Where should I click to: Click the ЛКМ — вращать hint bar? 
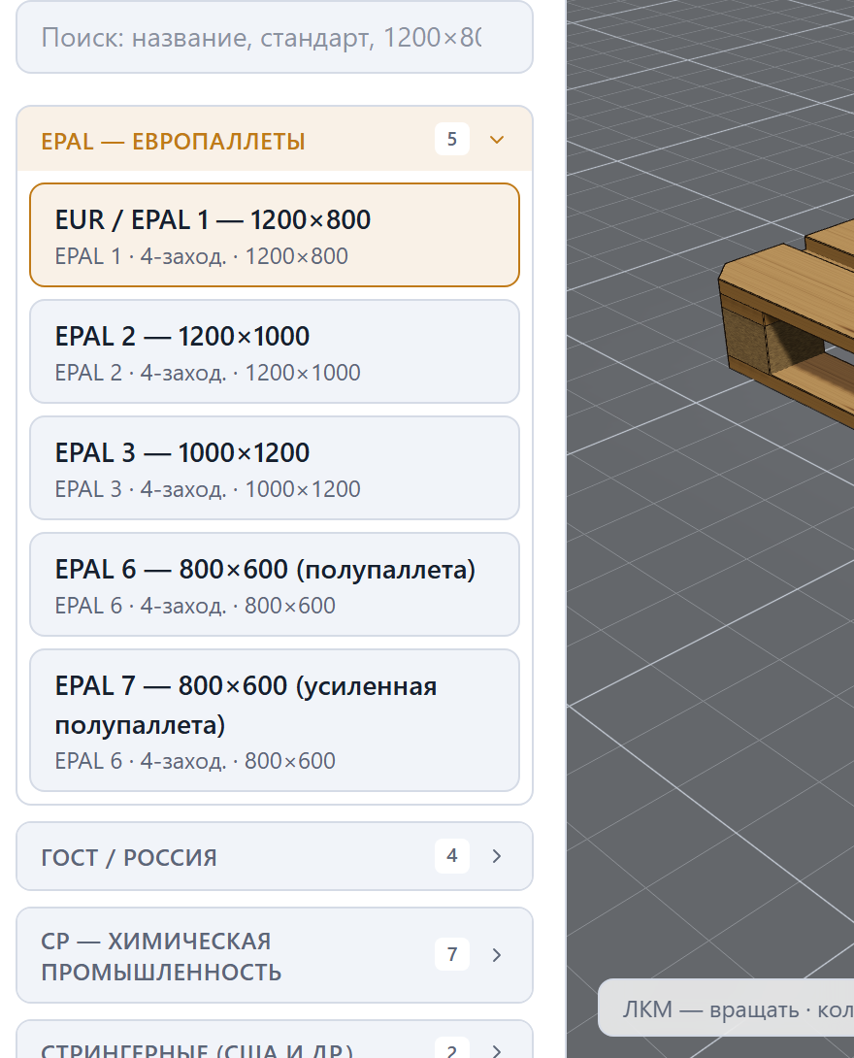[726, 1008]
